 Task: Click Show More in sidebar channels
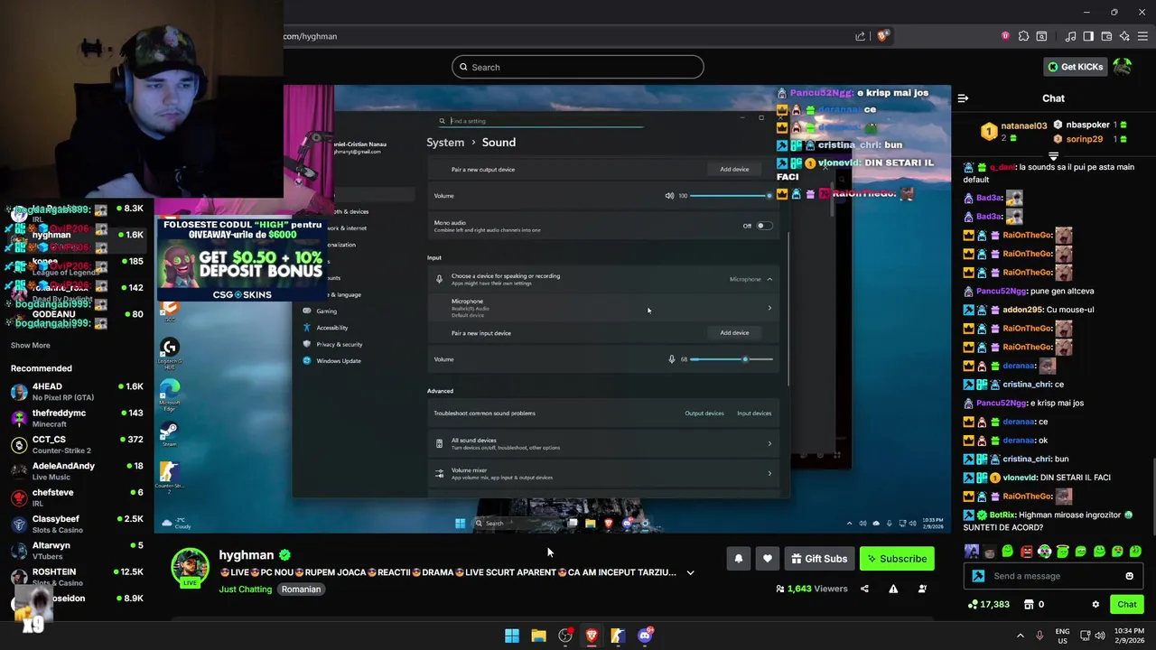pyautogui.click(x=31, y=345)
